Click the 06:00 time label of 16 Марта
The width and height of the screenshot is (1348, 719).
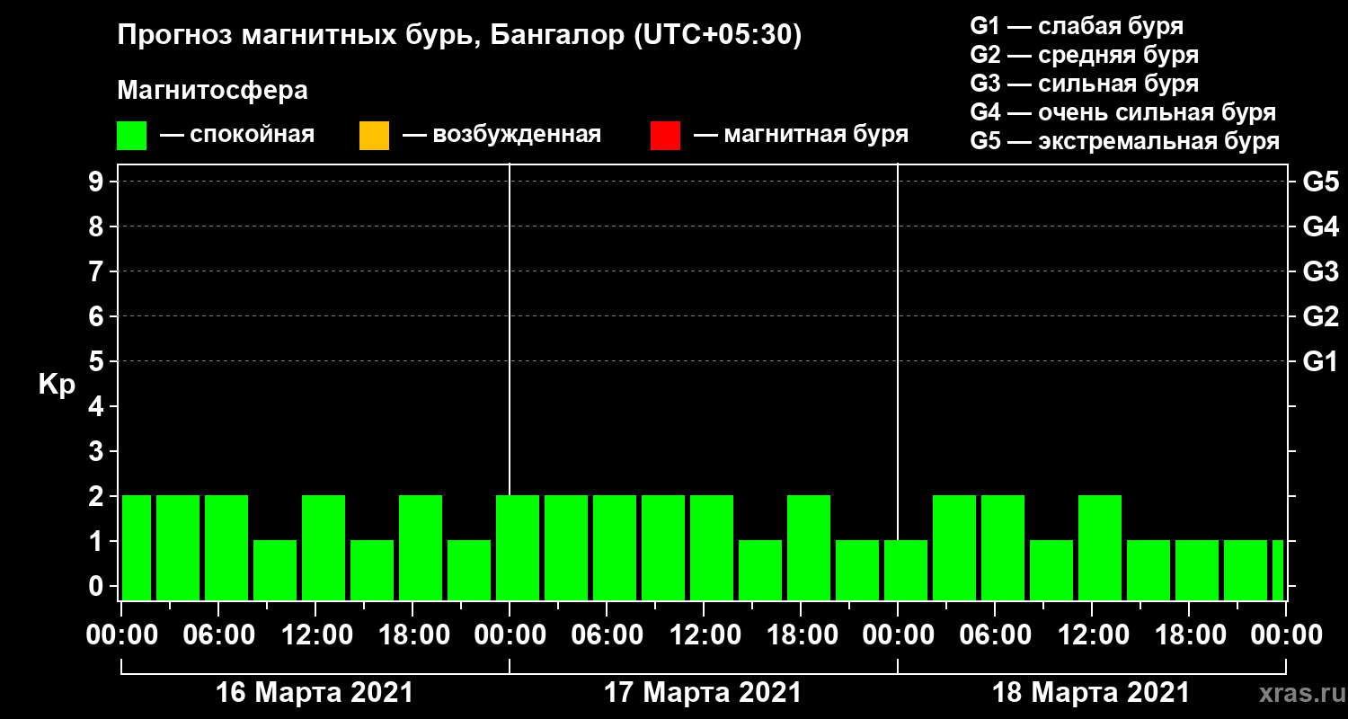[218, 635]
